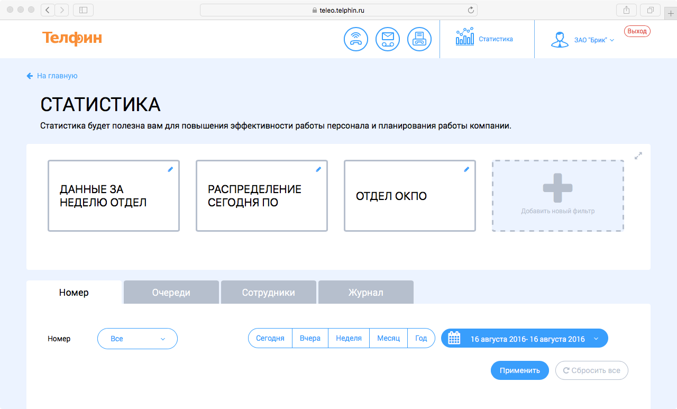Select the Сегодня period option
677x409 pixels.
click(x=270, y=339)
